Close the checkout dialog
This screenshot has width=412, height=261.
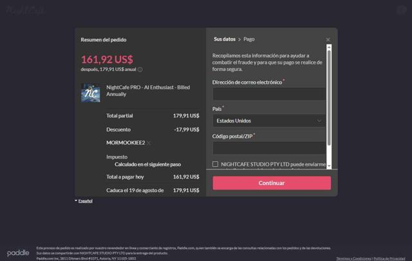point(328,39)
